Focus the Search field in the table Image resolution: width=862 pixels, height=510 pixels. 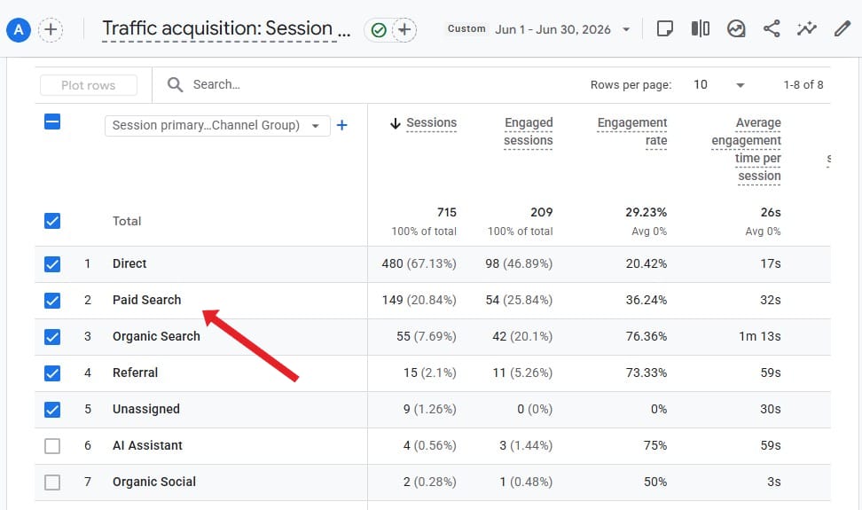coord(216,84)
